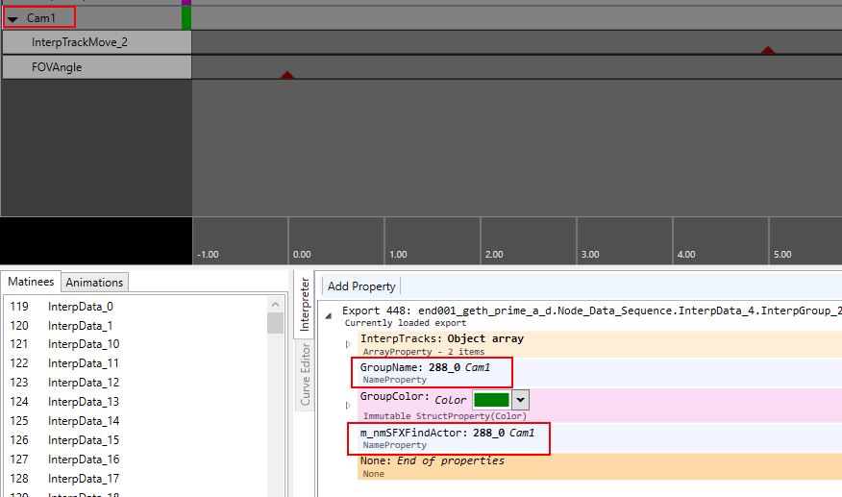Click the green GroupColor swatch
Viewport: 842px width, 497px height.
coord(491,400)
